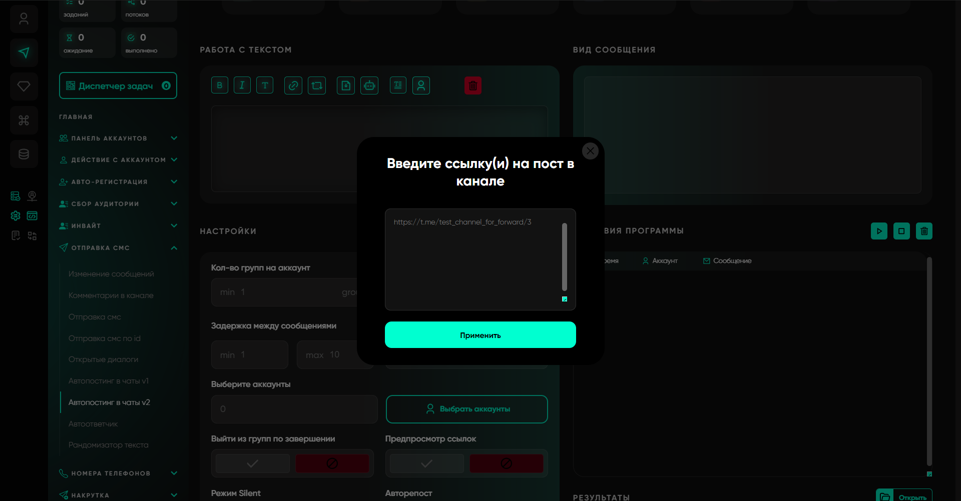The width and height of the screenshot is (961, 501).
Task: Click the insert link icon
Action: coord(293,85)
